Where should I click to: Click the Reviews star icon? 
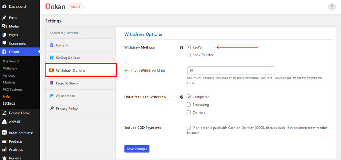point(4,158)
